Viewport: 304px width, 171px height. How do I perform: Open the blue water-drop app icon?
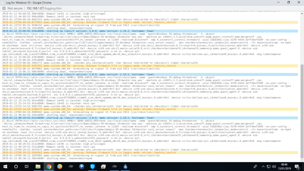(x=125, y=166)
